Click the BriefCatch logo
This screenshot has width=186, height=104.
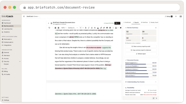(x=7, y=16)
